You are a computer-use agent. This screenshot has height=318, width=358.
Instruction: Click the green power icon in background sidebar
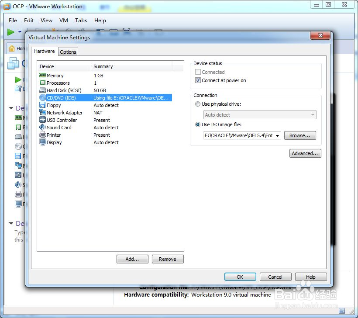[18, 80]
